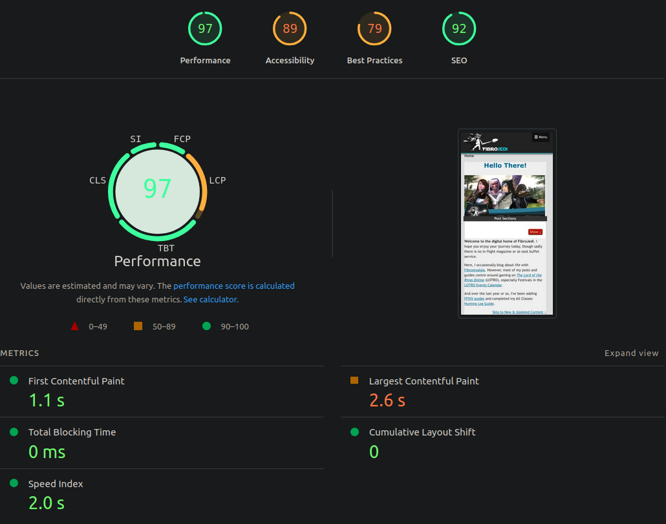This screenshot has height=524, width=666.
Task: Open the 'See calculator.' link
Action: point(211,300)
